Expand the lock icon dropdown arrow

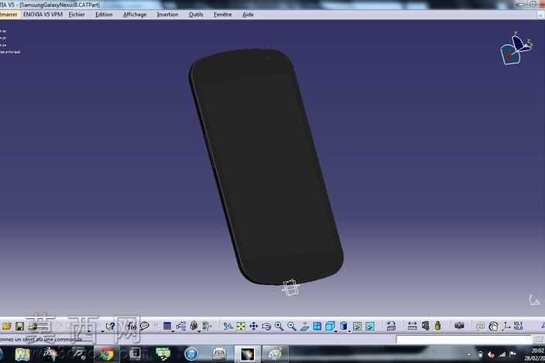199,331
